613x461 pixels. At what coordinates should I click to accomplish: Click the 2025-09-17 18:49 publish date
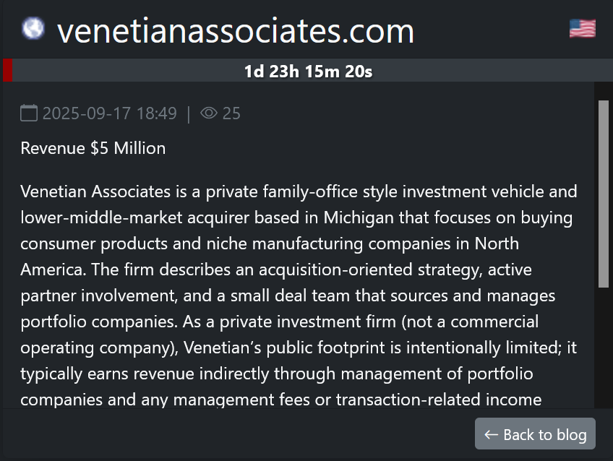[x=109, y=113]
